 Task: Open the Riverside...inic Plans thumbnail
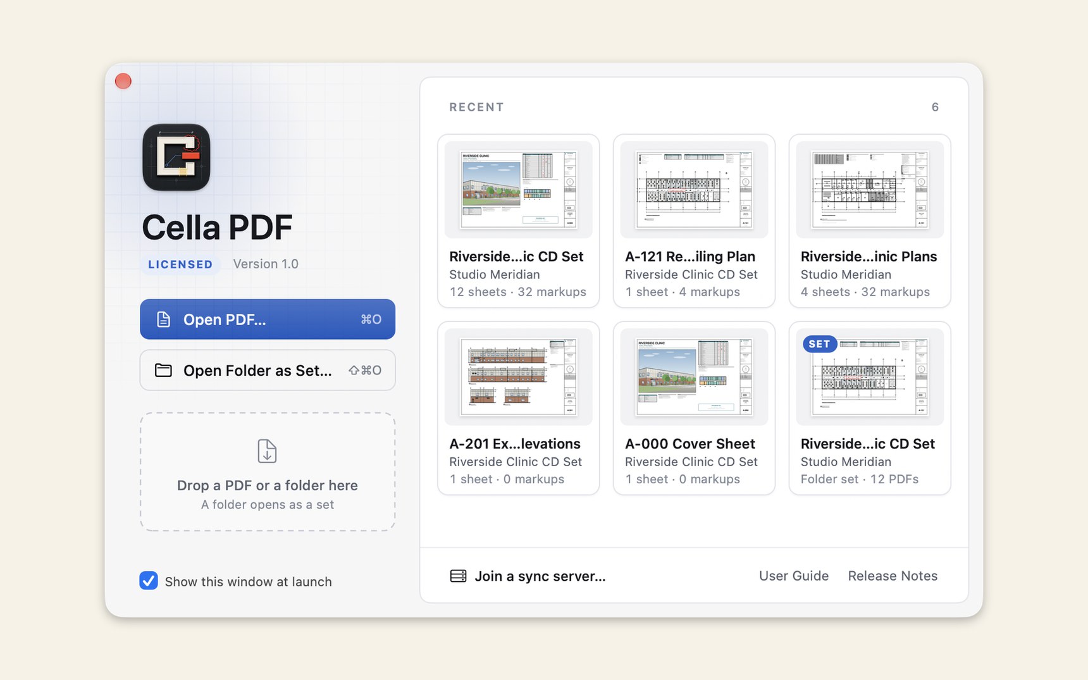coord(870,190)
